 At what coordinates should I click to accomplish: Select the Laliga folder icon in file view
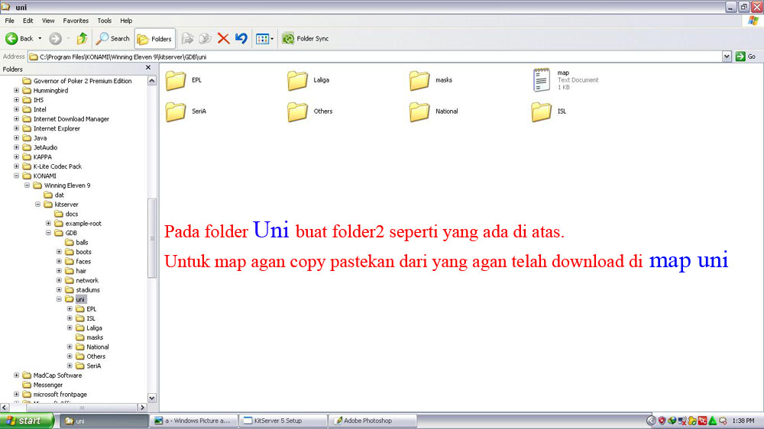tap(297, 80)
